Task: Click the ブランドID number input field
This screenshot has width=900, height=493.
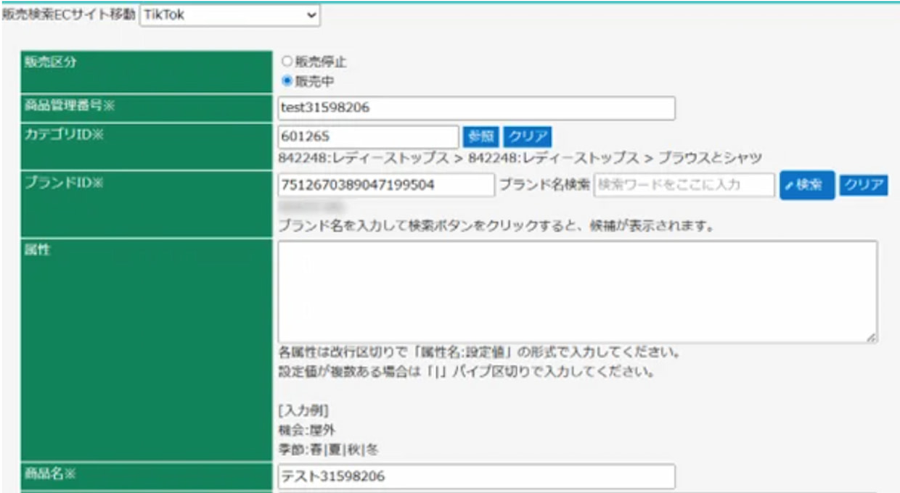Action: (385, 185)
